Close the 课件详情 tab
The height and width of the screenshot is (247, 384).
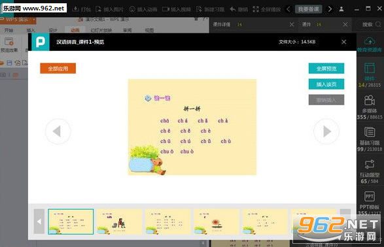click(x=291, y=24)
